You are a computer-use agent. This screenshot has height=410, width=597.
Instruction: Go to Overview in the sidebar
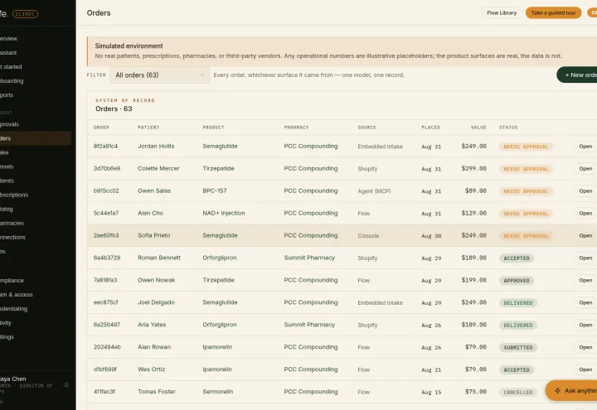coord(35,38)
